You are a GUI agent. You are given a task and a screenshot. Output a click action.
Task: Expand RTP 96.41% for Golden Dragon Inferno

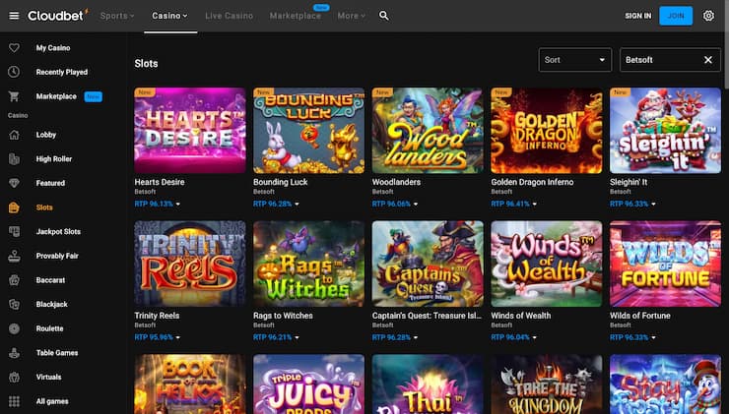click(x=513, y=204)
